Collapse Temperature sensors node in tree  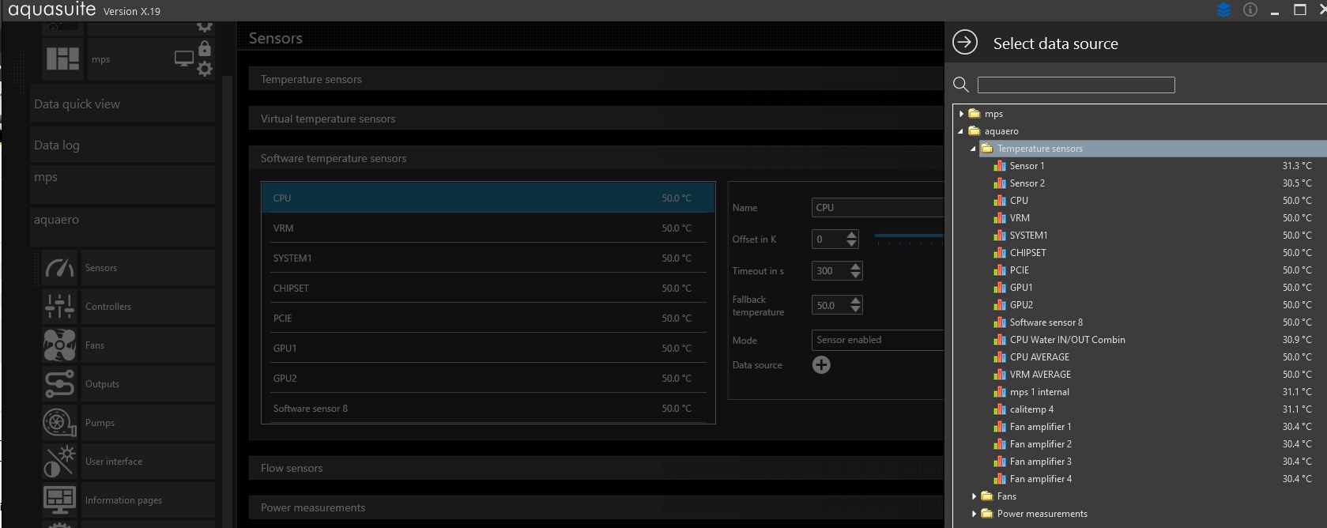(x=974, y=149)
